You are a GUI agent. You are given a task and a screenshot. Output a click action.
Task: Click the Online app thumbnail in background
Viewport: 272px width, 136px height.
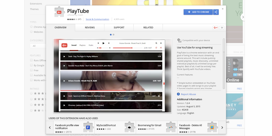coord(235,70)
